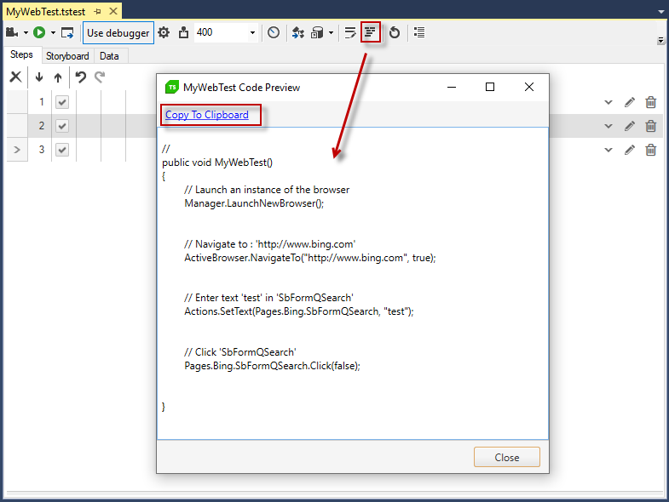The height and width of the screenshot is (502, 669).
Task: Toggle the checkbox for step 3
Action: pyautogui.click(x=62, y=150)
